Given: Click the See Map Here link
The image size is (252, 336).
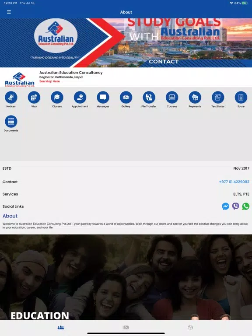Looking at the screenshot, I should [x=49, y=81].
